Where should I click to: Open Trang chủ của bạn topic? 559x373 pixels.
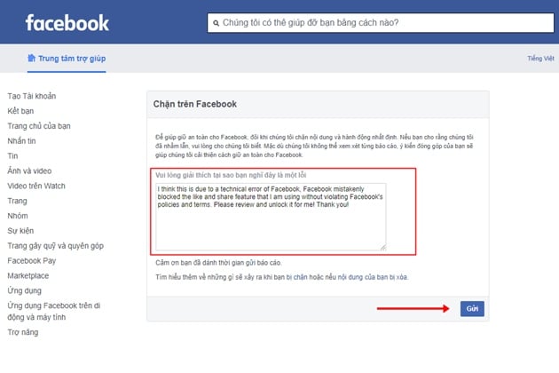[39, 126]
